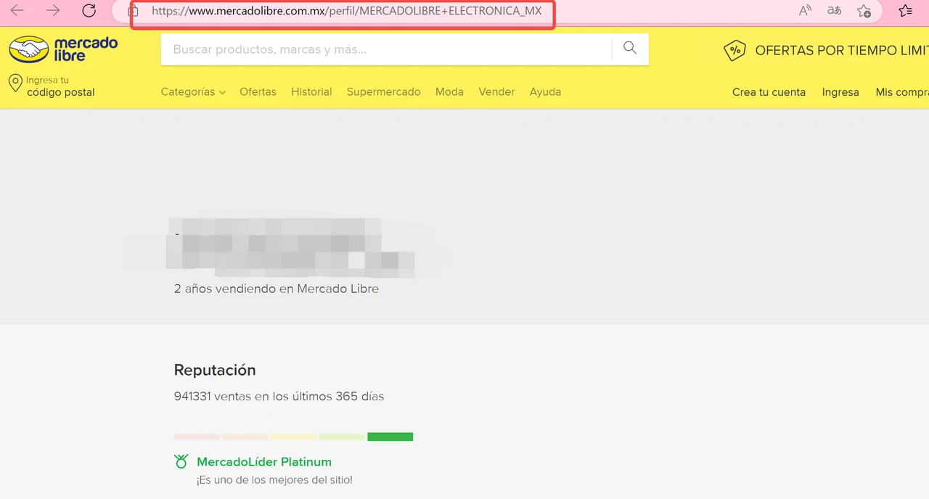This screenshot has height=499, width=929.
Task: Click the URL in the address bar
Action: pos(346,12)
